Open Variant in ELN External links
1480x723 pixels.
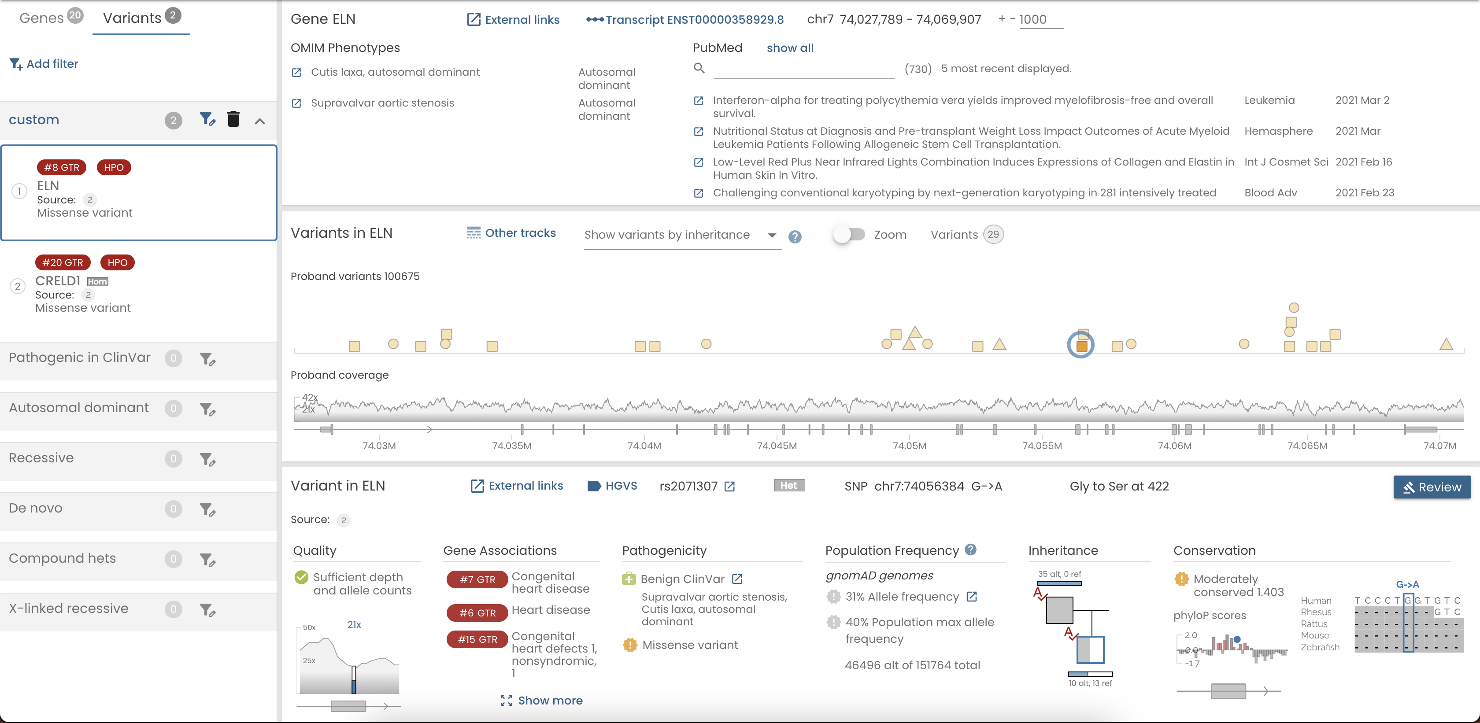(x=517, y=486)
